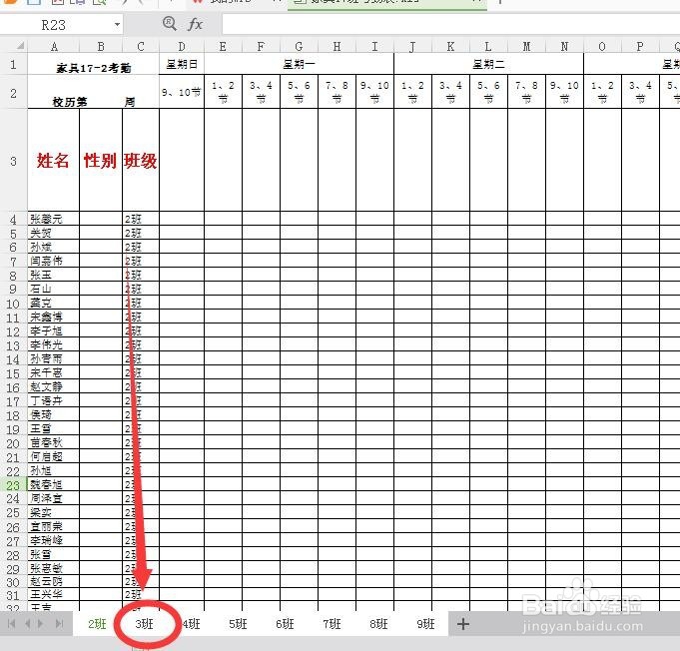Switch to the 8班 sheet tab
Viewport: 680px width, 651px height.
coord(378,624)
